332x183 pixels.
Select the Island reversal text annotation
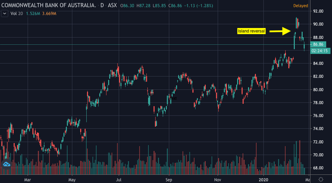pos(251,31)
